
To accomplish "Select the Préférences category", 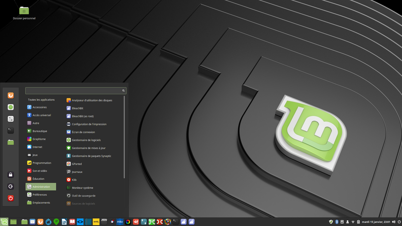I will pyautogui.click(x=41, y=195).
